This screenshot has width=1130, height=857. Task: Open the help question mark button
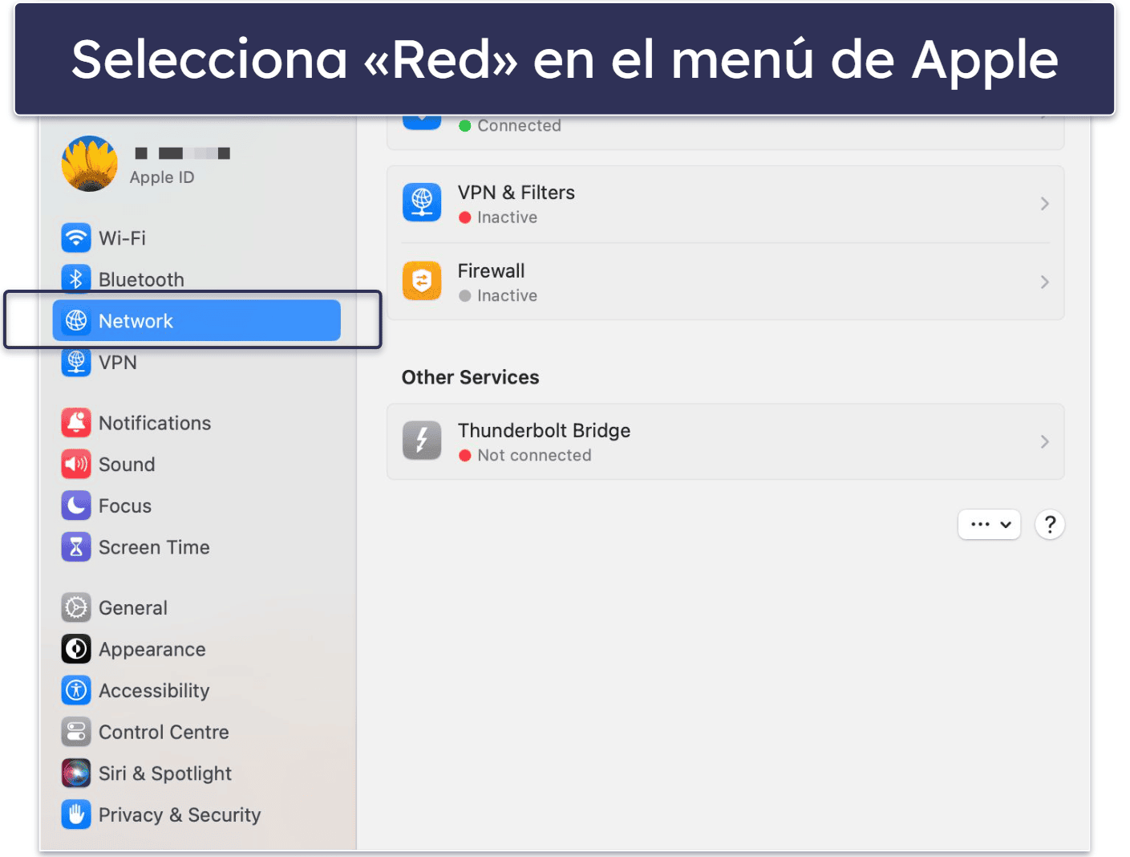coord(1050,525)
